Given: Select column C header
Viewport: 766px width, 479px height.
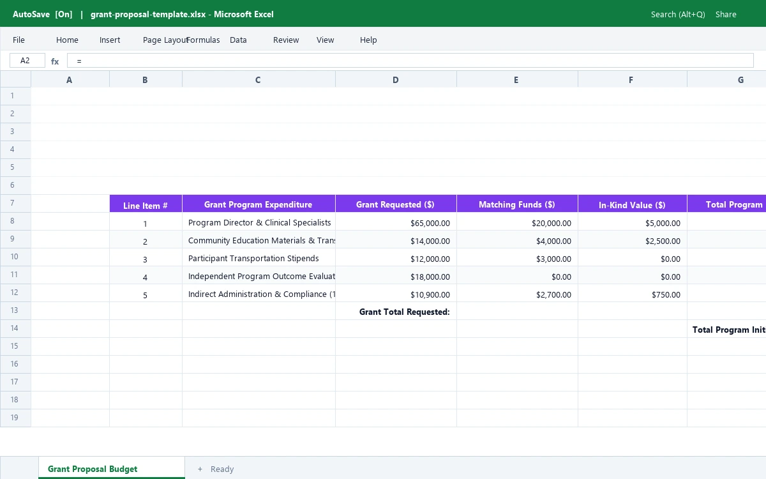Looking at the screenshot, I should (259, 80).
